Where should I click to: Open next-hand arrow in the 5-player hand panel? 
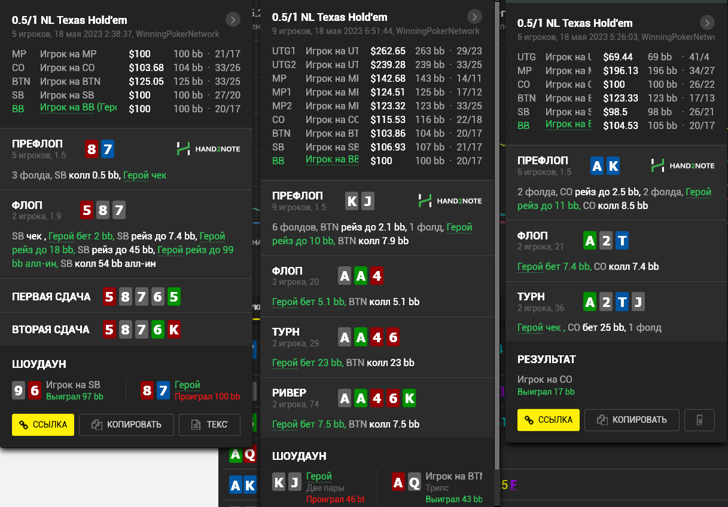pyautogui.click(x=233, y=20)
